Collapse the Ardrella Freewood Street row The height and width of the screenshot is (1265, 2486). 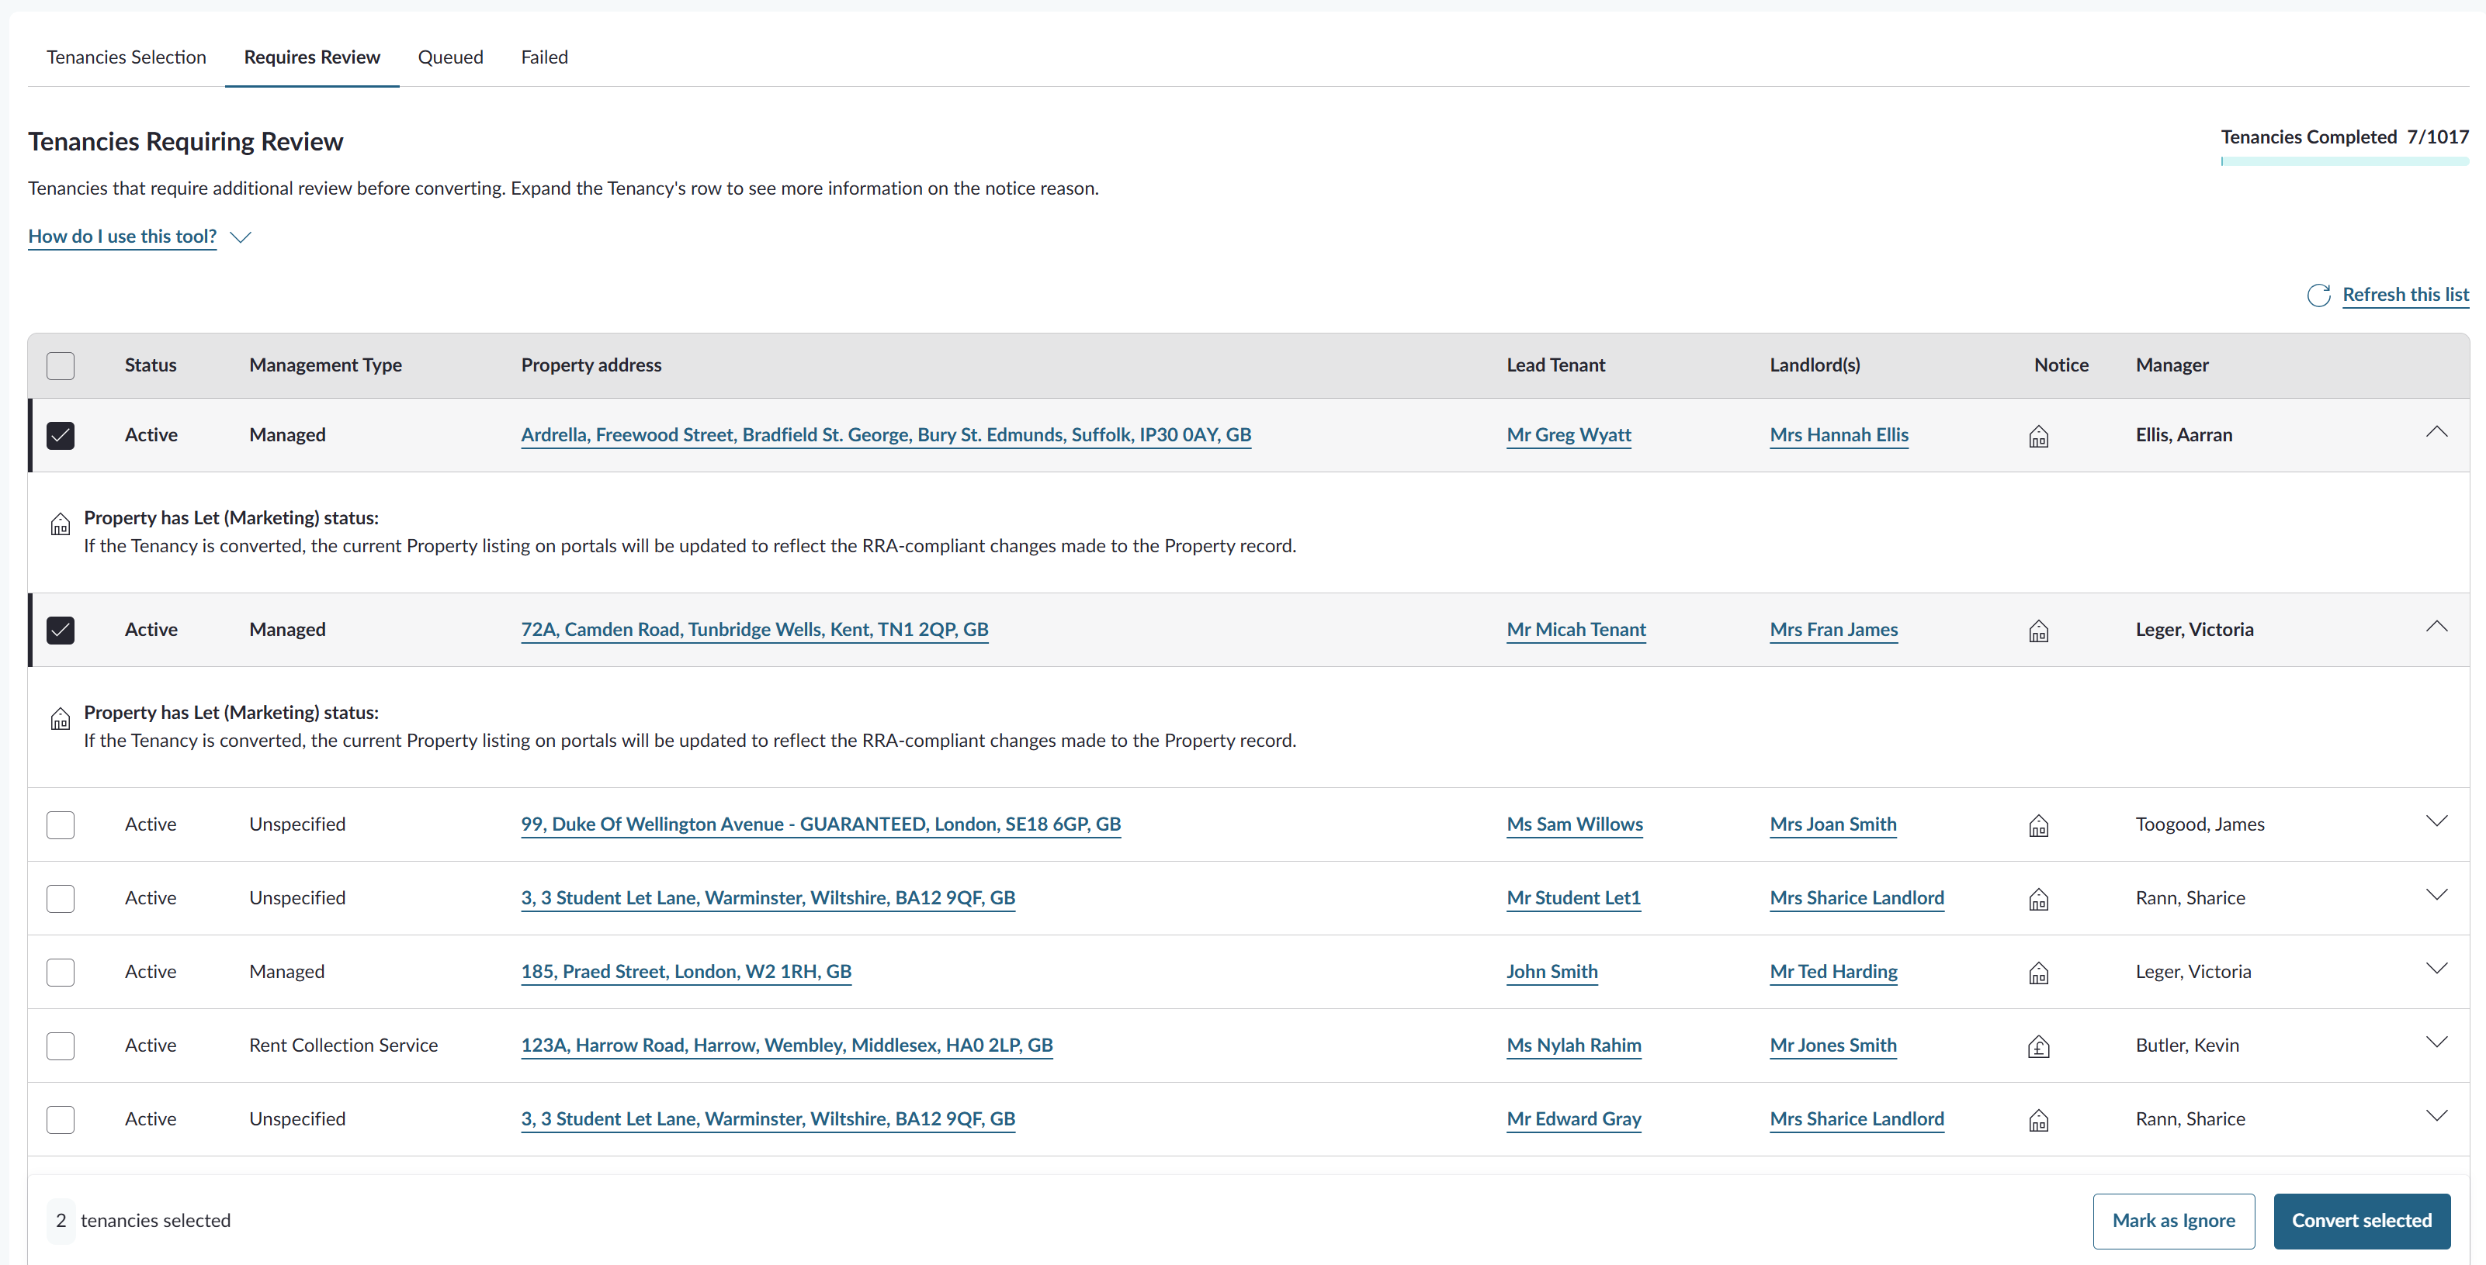coord(2436,432)
